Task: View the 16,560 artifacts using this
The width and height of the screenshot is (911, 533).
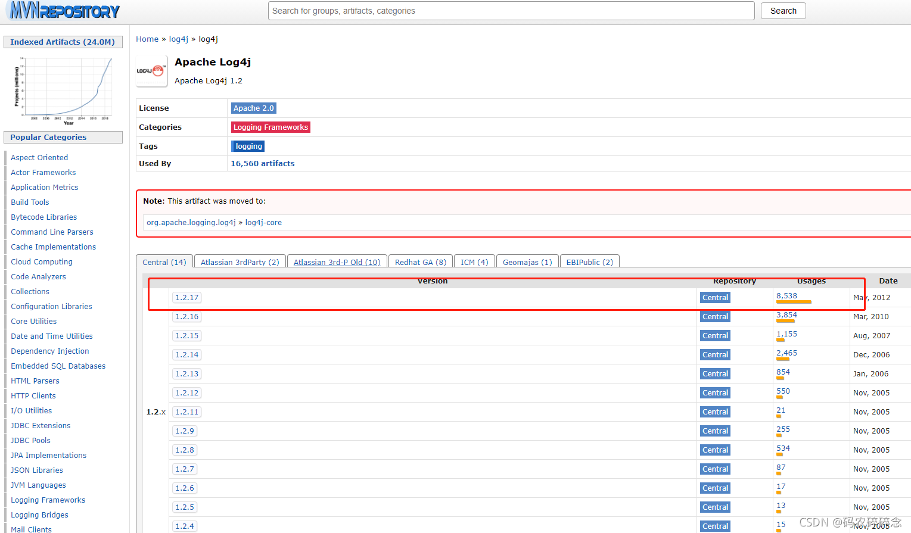Action: (262, 164)
